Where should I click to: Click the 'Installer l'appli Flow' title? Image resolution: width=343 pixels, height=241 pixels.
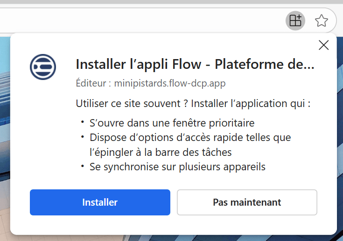click(x=195, y=64)
